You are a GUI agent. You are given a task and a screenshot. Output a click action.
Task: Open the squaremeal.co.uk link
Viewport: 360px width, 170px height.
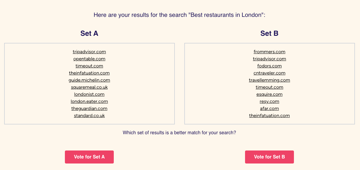pos(89,87)
